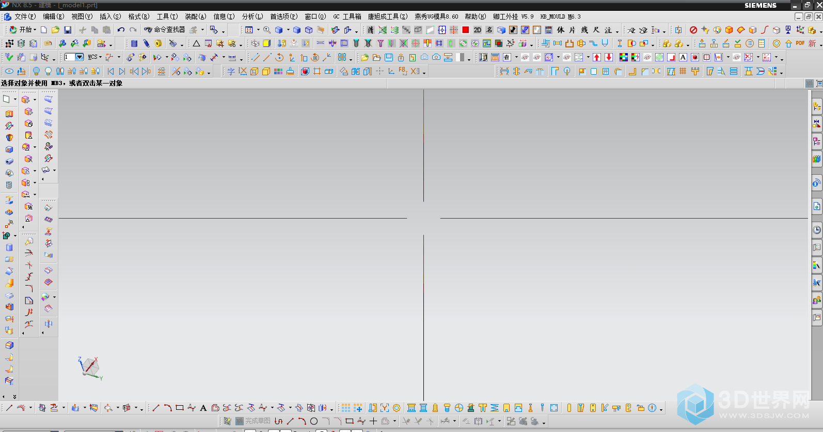823x432 pixels.
Task: Click the red up arrow icon
Action: pos(597,57)
